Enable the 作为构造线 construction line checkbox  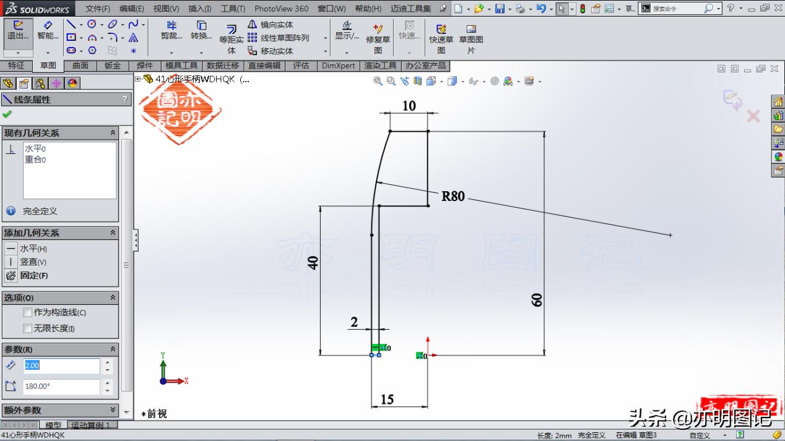click(27, 312)
